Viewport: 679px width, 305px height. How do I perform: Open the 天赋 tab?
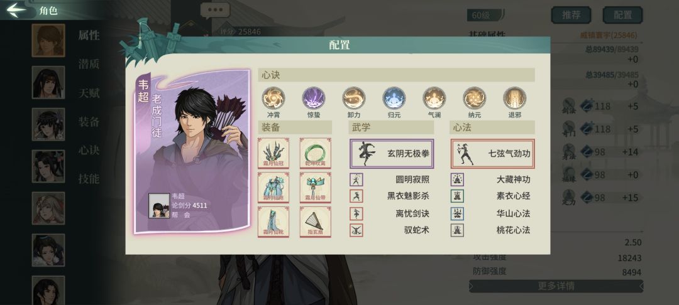click(x=89, y=93)
